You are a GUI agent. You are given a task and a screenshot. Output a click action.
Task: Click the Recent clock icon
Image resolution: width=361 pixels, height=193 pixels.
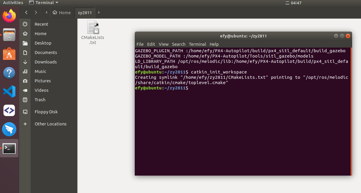tap(25, 24)
